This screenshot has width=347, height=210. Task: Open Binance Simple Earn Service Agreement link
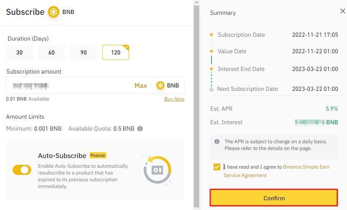coord(306,167)
